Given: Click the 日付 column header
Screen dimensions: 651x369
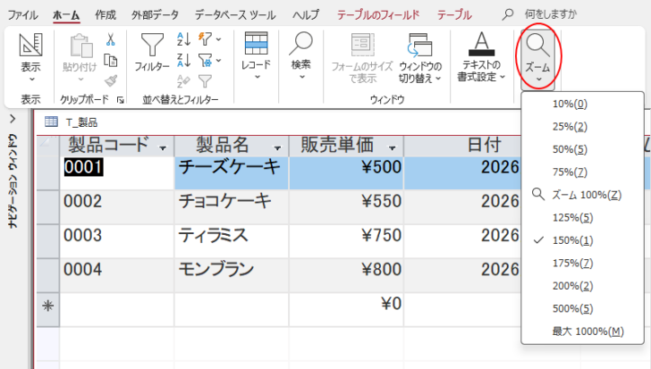Looking at the screenshot, I should (x=484, y=145).
